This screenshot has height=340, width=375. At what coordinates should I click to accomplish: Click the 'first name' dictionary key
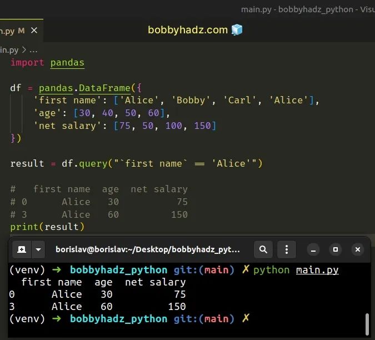point(67,100)
